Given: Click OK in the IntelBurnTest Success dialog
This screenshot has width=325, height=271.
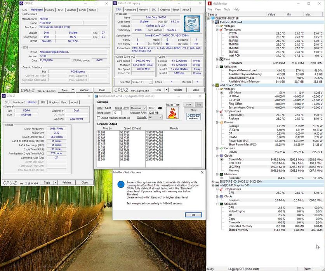Looking at the screenshot, I should [193, 215].
